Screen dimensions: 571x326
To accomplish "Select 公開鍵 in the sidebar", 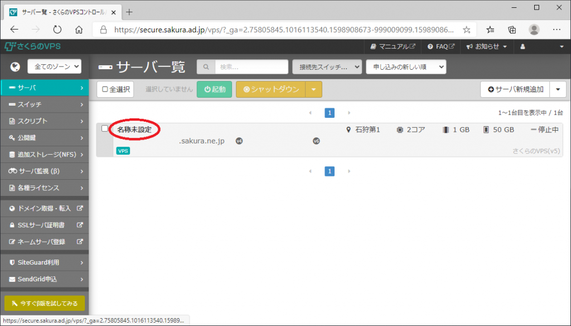I will pyautogui.click(x=45, y=138).
